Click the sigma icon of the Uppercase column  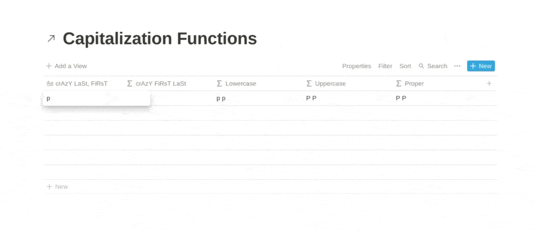pos(309,83)
